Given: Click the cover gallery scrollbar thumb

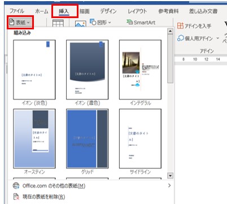Looking at the screenshot, I should 170,59.
